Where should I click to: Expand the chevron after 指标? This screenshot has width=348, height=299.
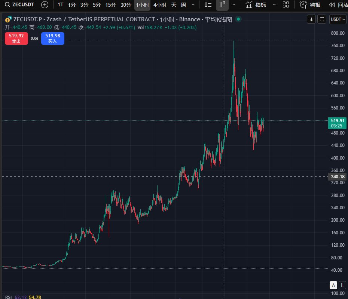pos(274,4)
